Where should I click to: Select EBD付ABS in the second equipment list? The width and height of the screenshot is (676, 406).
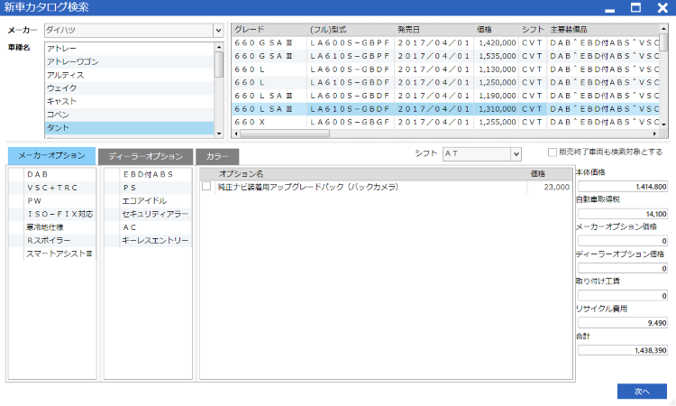[148, 174]
